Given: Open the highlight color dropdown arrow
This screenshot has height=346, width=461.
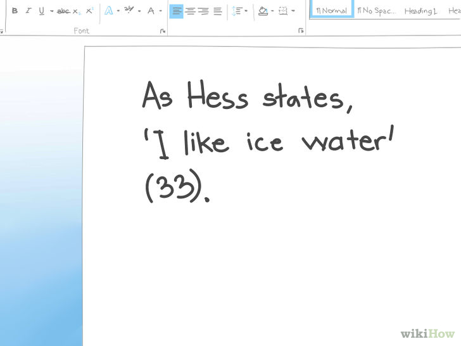Looking at the screenshot, I should [x=139, y=11].
